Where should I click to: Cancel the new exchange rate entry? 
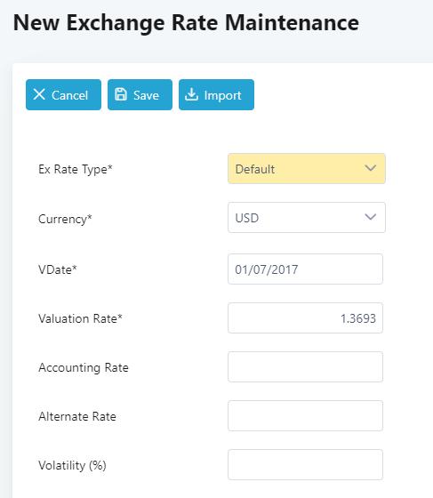(63, 94)
